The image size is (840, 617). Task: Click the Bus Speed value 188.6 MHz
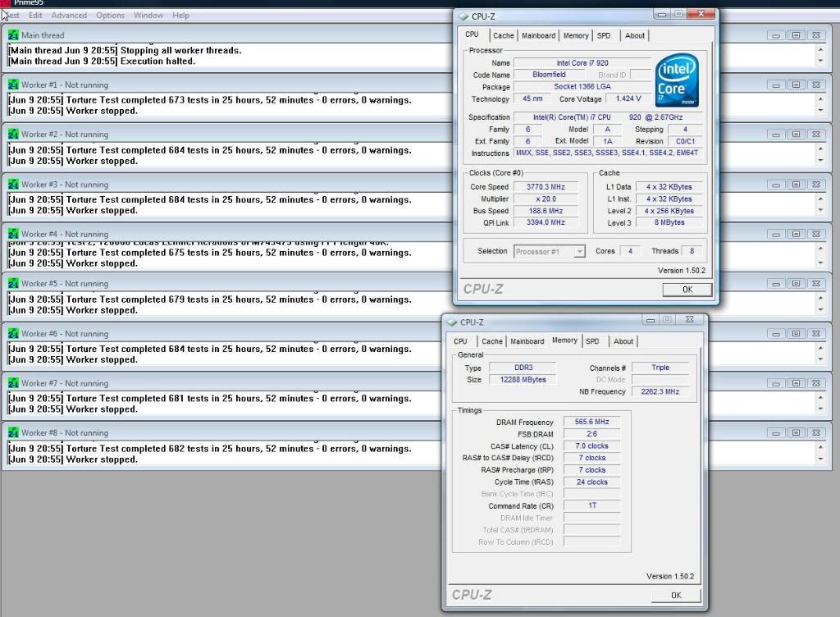coord(546,211)
